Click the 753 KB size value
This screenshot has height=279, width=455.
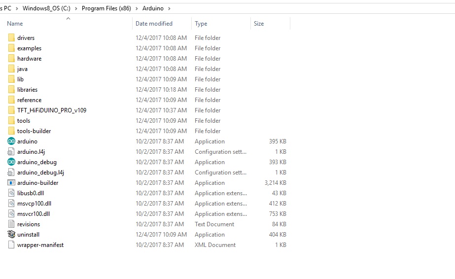(278, 214)
